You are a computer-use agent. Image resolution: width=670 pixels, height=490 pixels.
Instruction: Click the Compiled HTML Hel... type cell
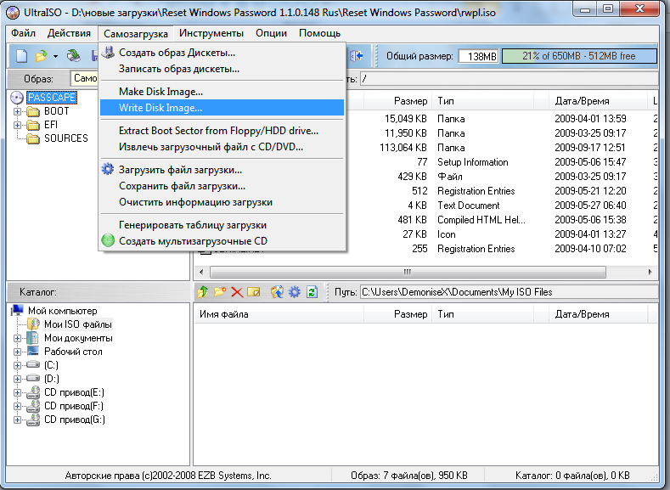481,220
